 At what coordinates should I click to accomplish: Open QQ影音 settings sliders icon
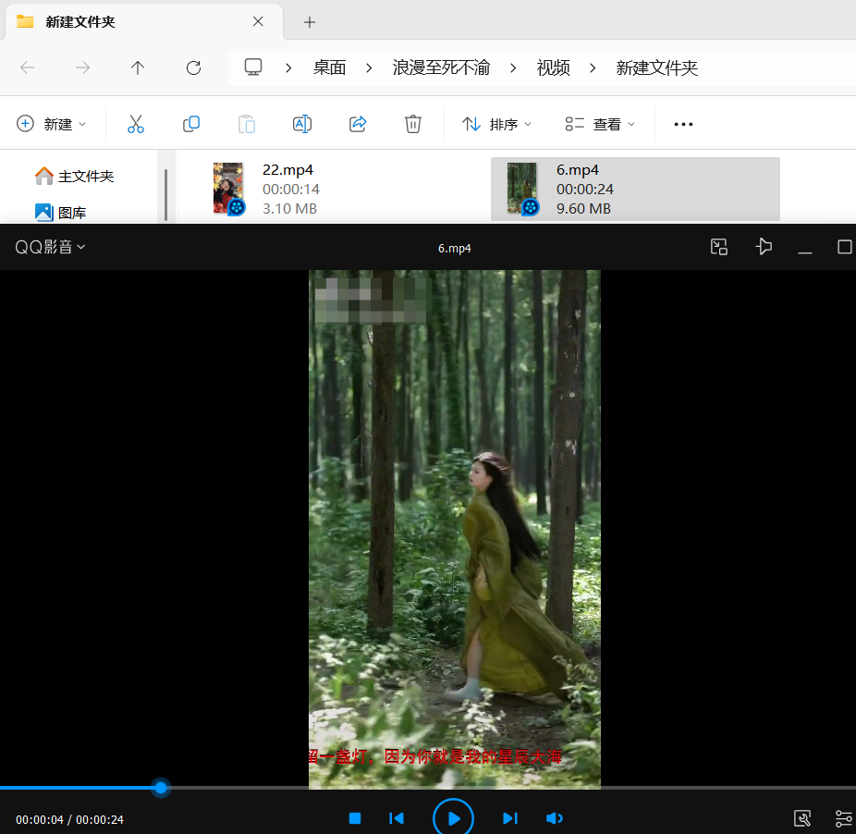point(844,818)
